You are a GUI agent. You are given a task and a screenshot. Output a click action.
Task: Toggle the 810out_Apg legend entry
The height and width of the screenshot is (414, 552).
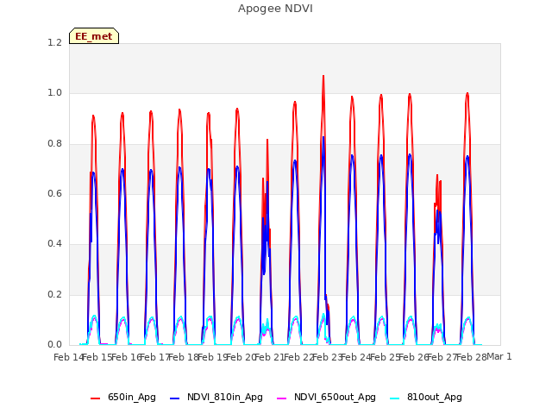coord(426,397)
